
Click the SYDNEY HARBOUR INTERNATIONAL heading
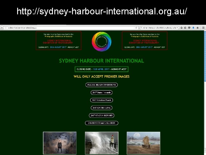pos(102,61)
